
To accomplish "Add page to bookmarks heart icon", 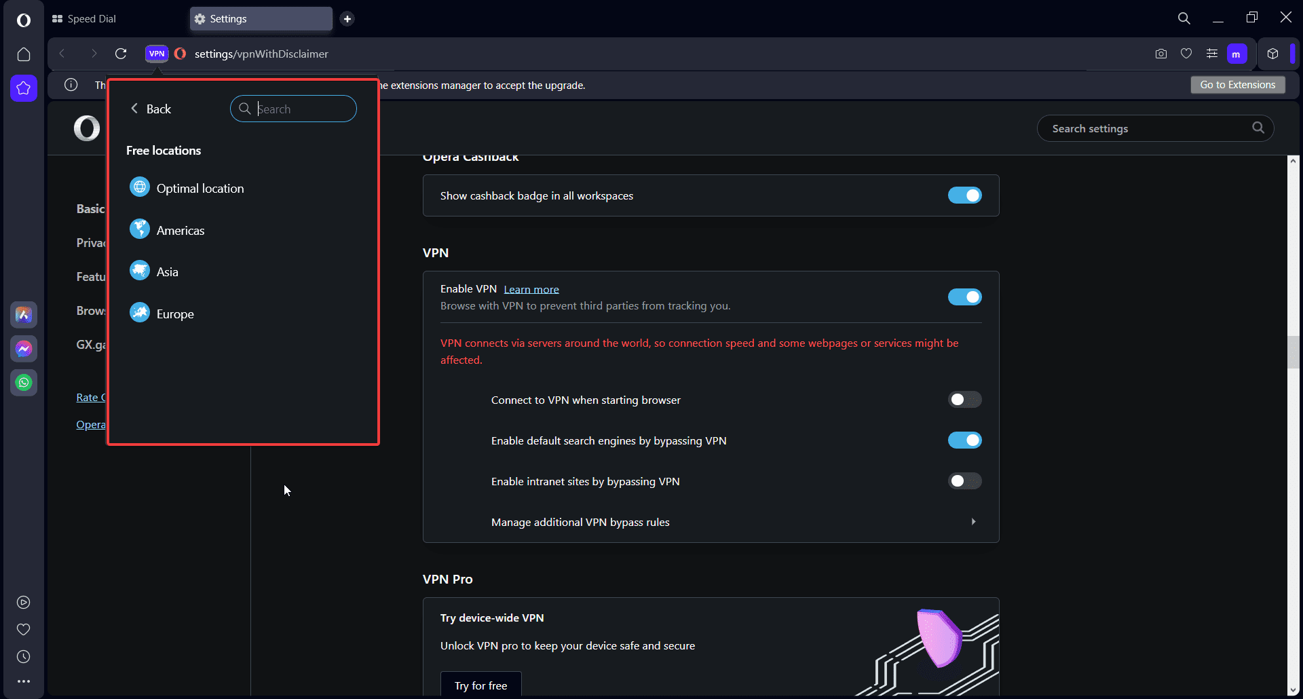I will tap(1186, 54).
